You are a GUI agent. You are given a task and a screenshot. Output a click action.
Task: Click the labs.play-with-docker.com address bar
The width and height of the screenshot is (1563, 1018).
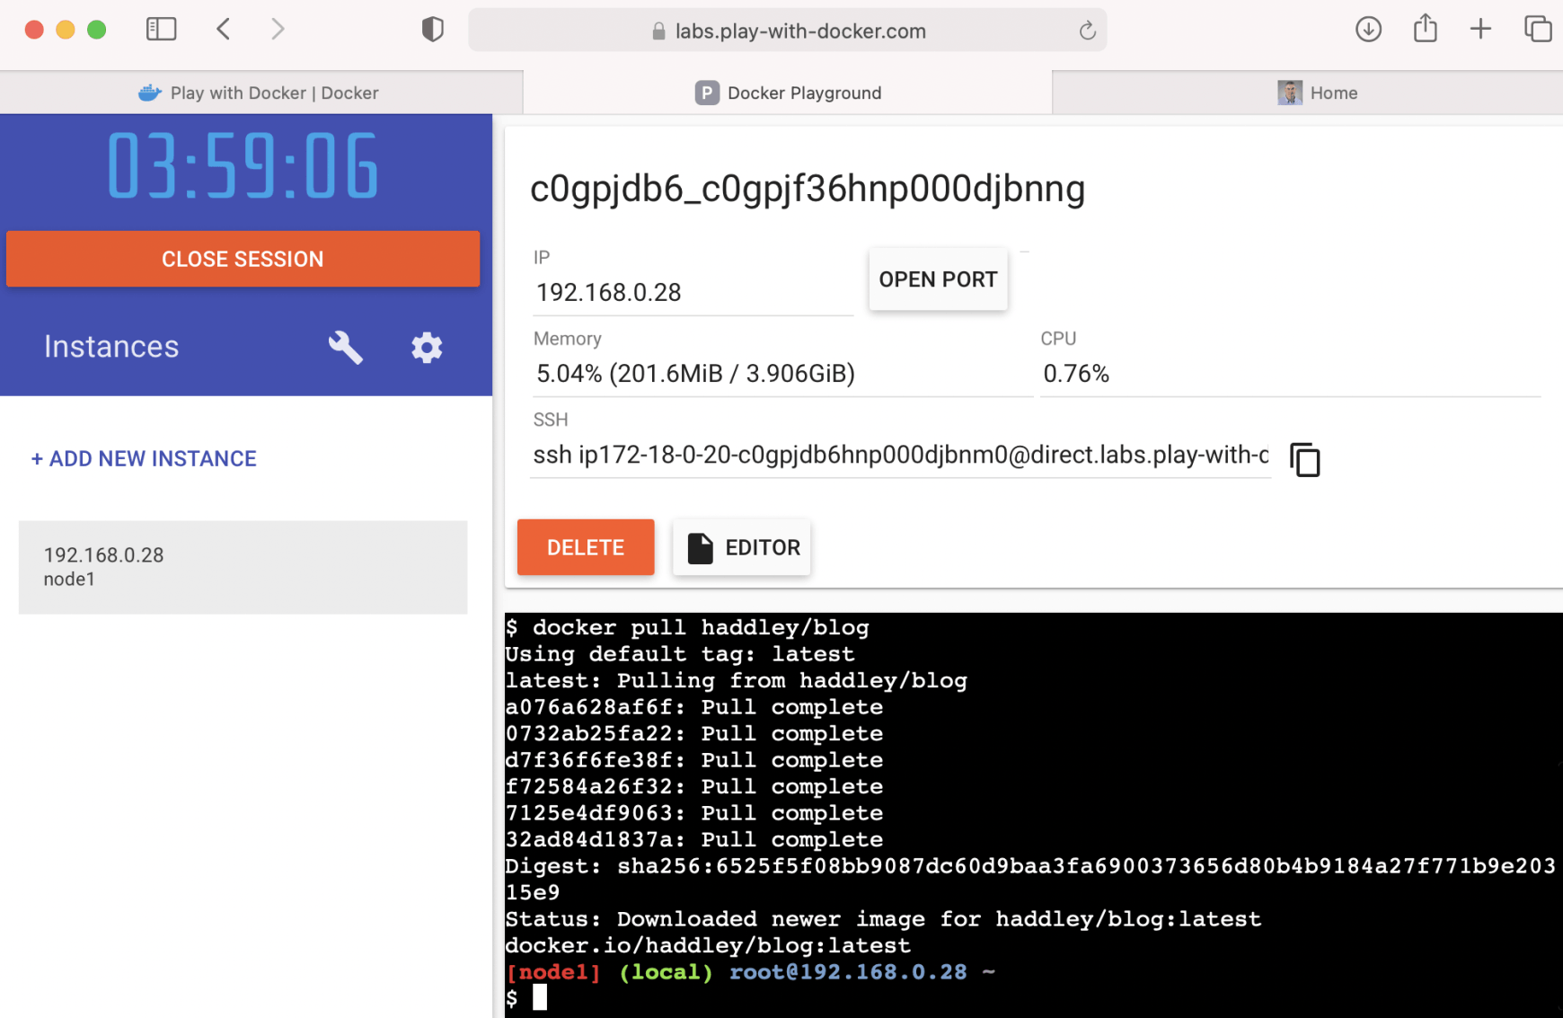[788, 31]
